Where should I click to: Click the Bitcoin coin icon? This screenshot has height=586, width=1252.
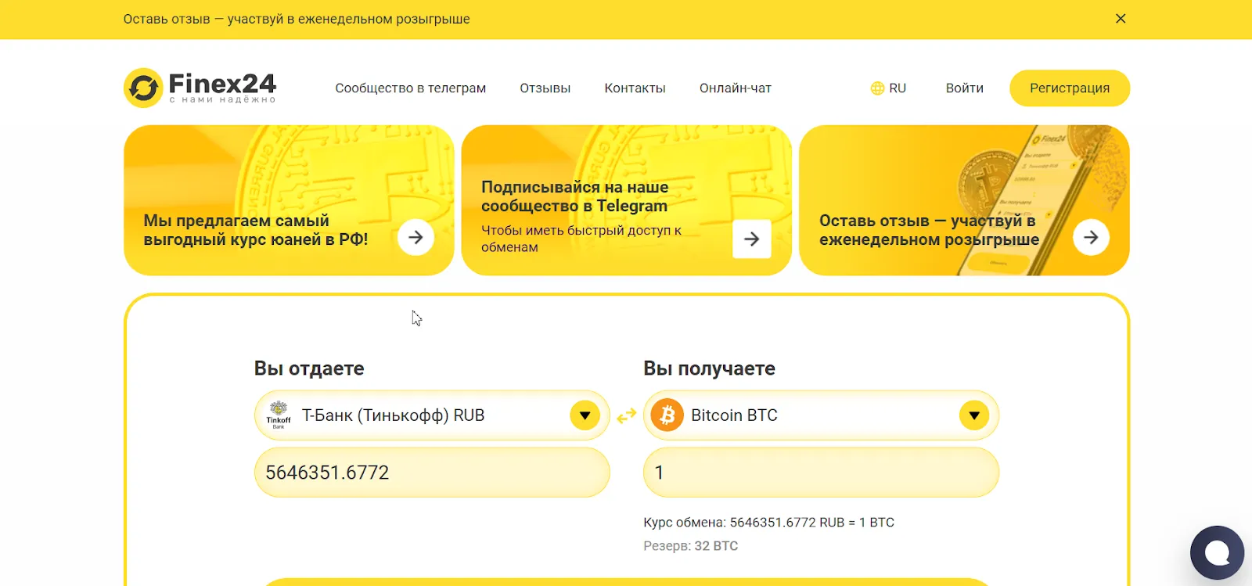(x=667, y=415)
